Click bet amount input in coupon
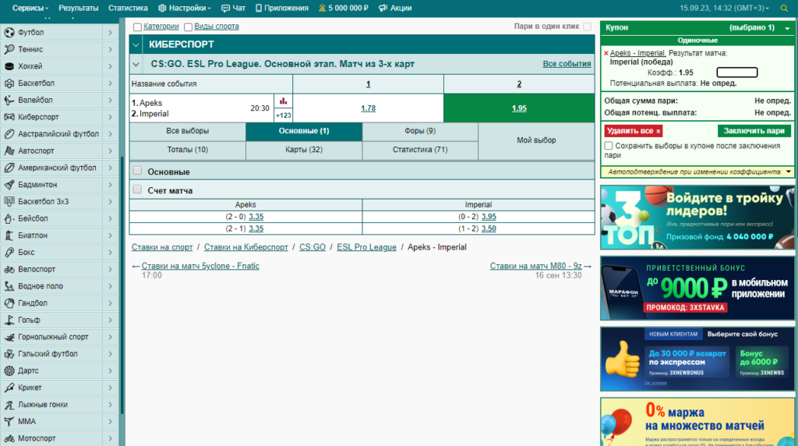The image size is (798, 446). (x=737, y=73)
